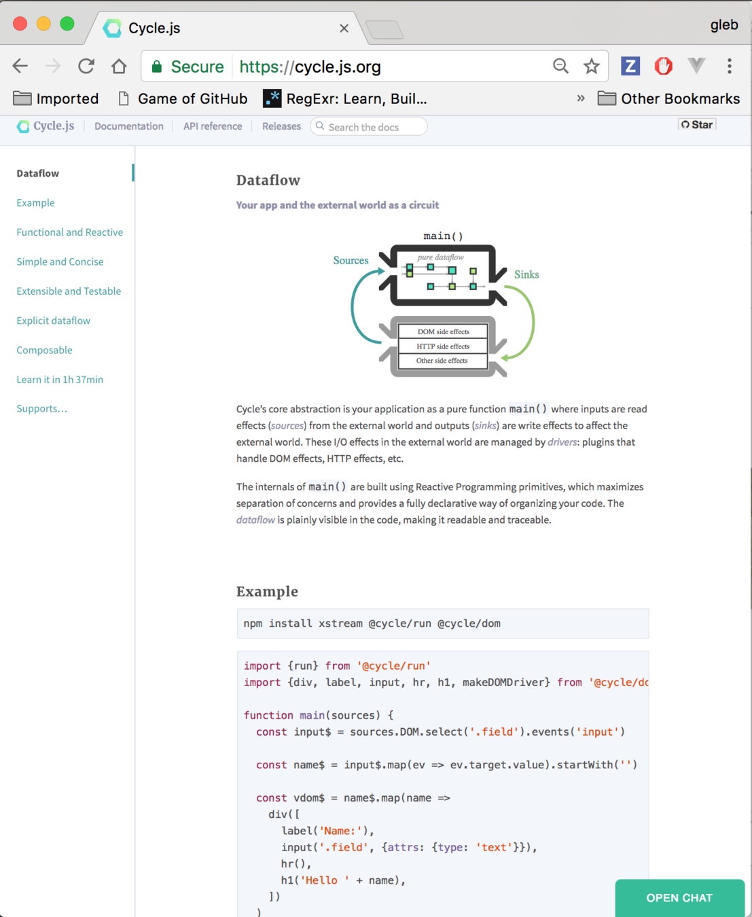Go to the browser home page icon
This screenshot has height=917, width=752.
[x=119, y=66]
